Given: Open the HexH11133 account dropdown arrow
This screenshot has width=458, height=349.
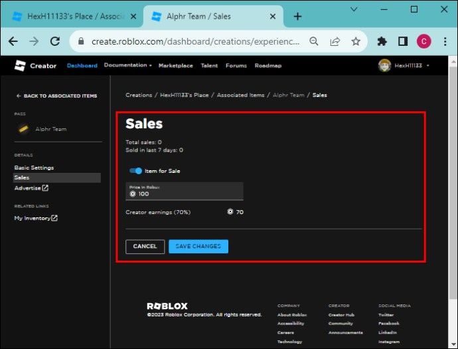Looking at the screenshot, I should (427, 66).
